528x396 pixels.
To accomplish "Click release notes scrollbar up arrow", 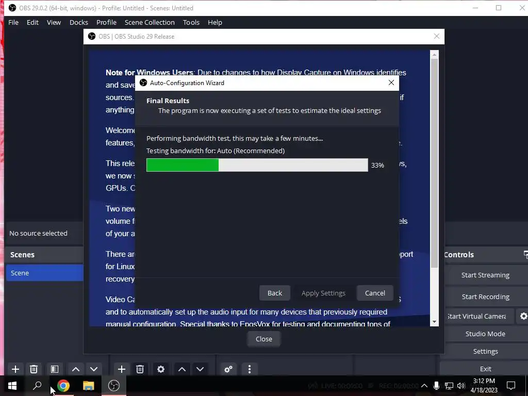I will point(434,54).
